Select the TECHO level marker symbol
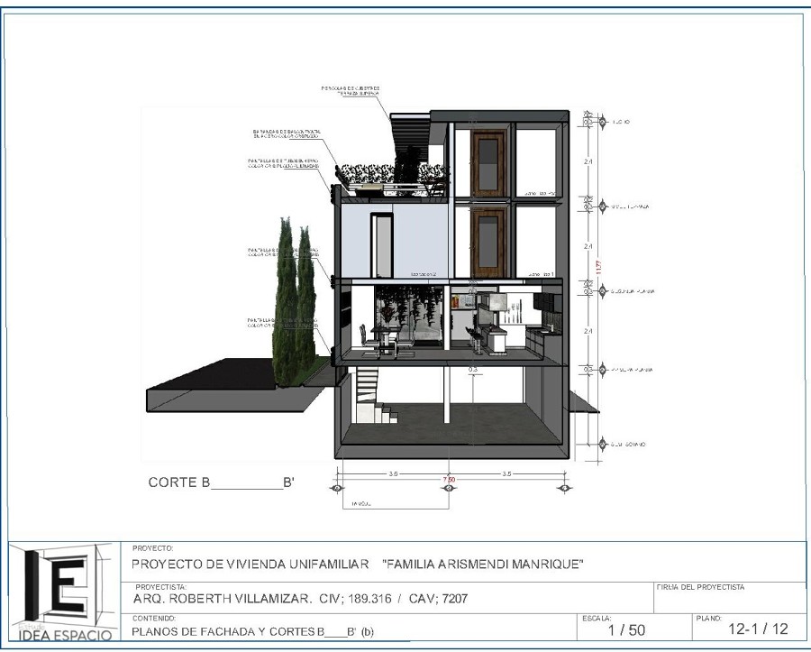 [601, 121]
